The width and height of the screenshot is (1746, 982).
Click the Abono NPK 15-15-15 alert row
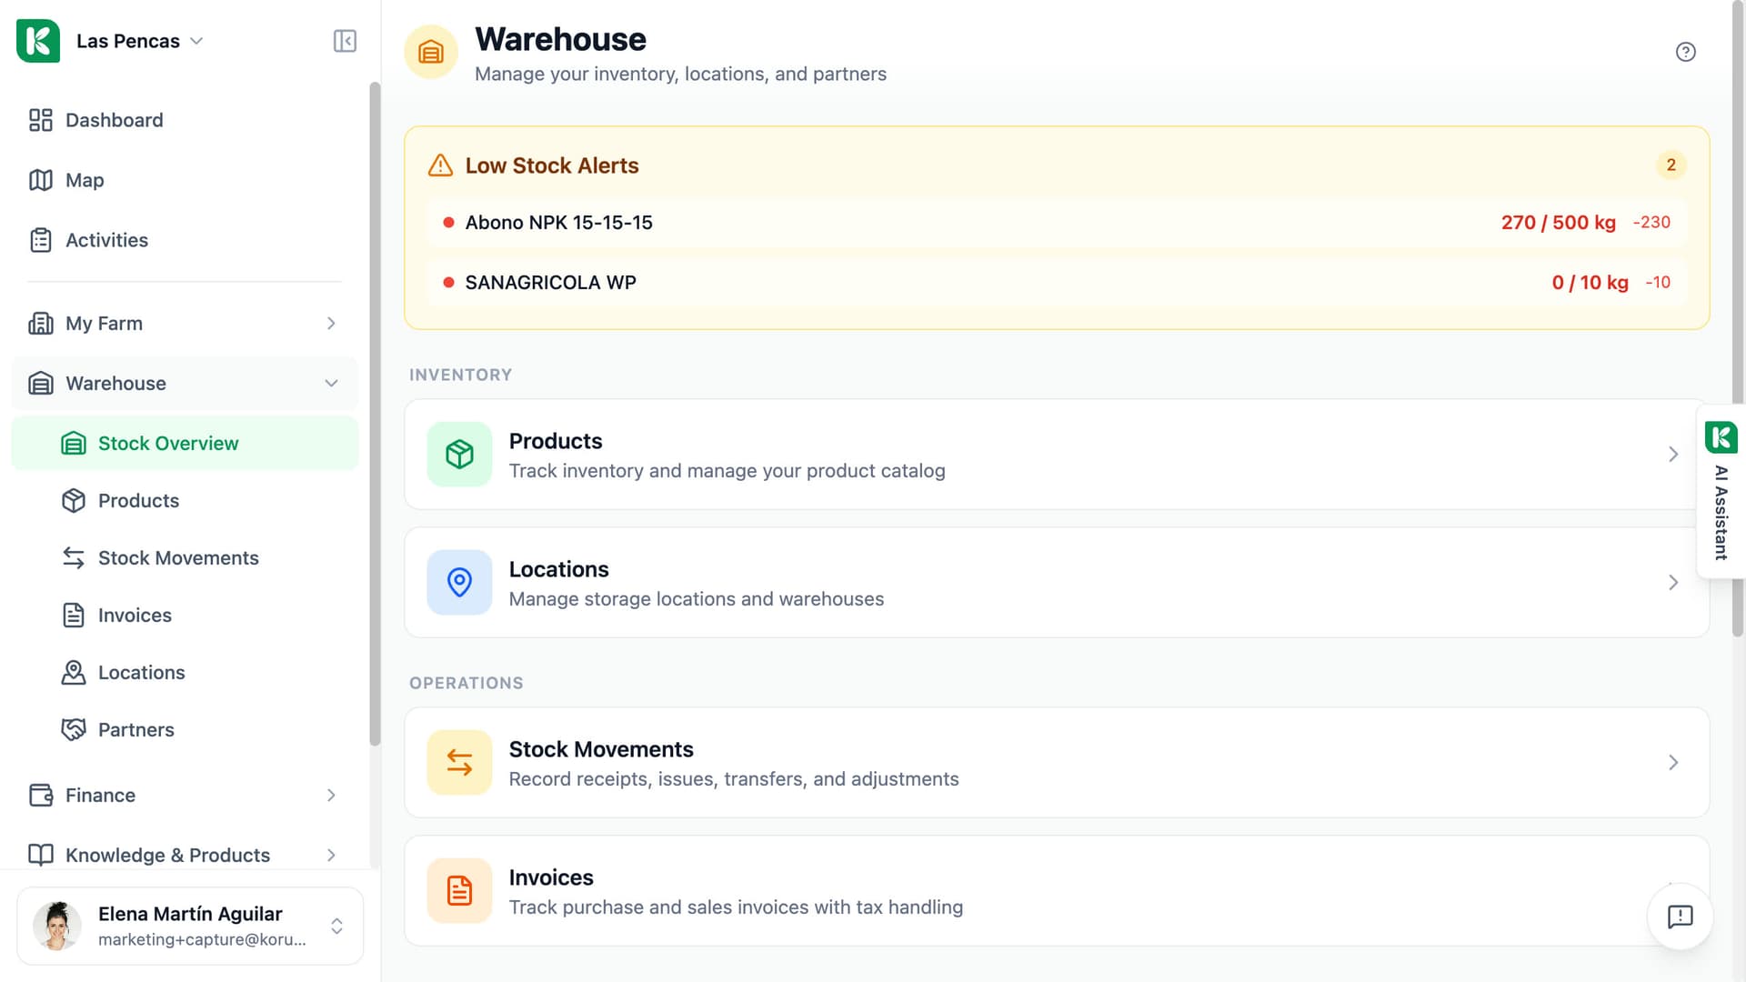tap(1057, 223)
